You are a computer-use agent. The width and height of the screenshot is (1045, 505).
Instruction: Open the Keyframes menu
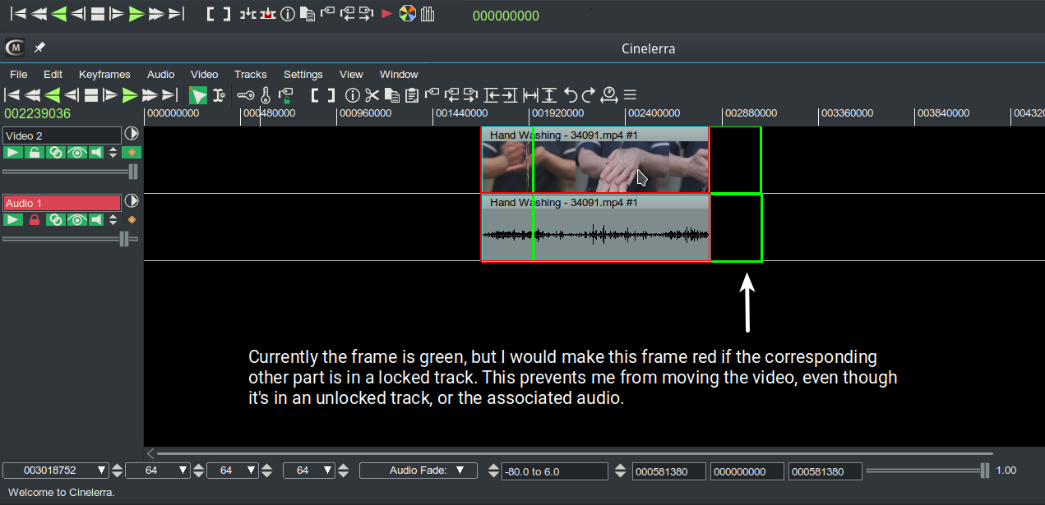(x=104, y=75)
